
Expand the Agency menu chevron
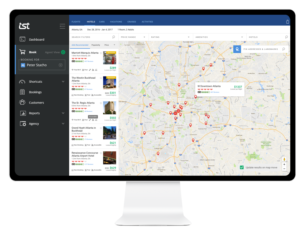[x=63, y=124]
